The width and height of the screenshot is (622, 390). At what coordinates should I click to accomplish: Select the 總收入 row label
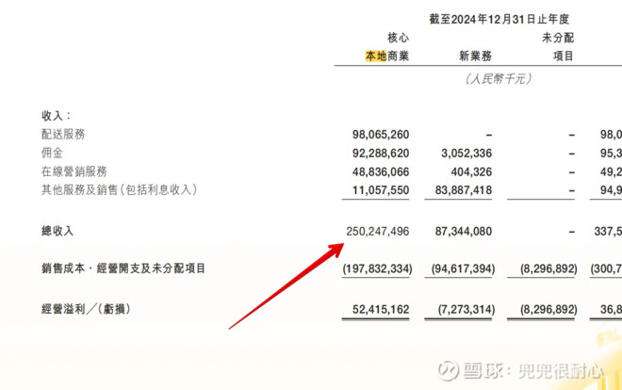(x=57, y=231)
